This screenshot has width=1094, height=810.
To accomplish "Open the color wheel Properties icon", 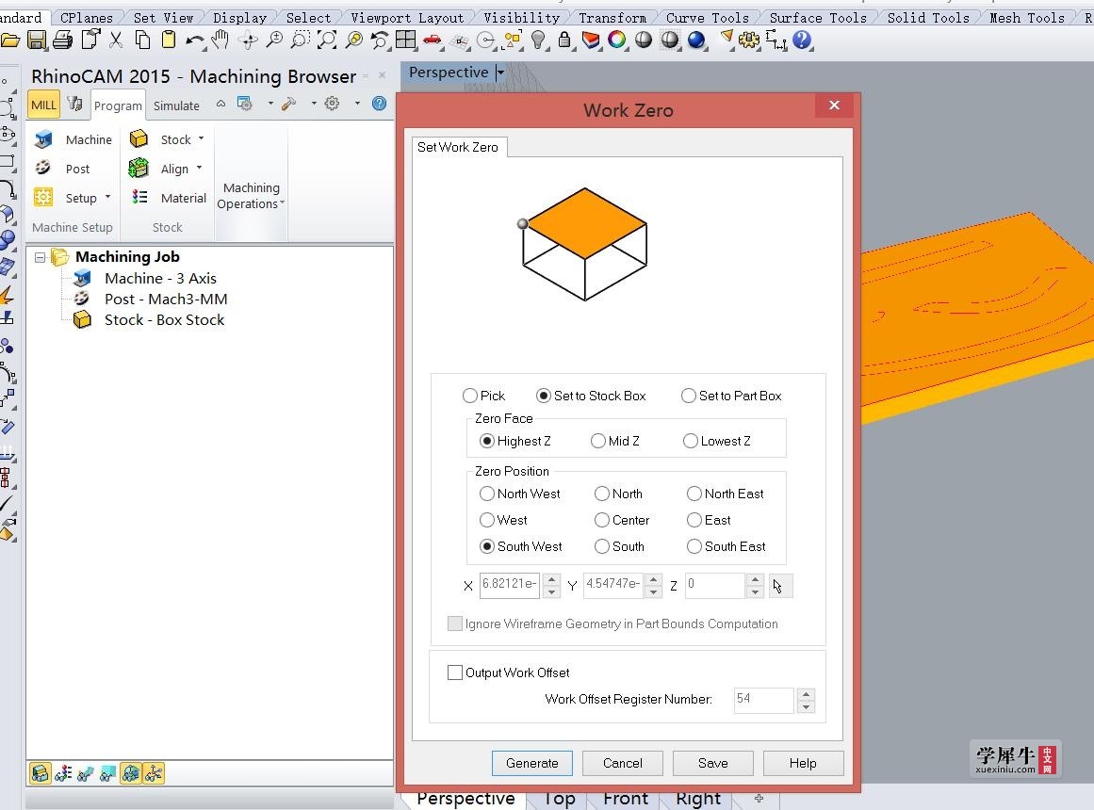I will (617, 40).
